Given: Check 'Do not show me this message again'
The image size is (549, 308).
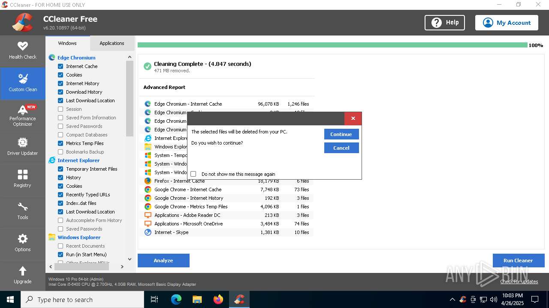Looking at the screenshot, I should (x=193, y=174).
